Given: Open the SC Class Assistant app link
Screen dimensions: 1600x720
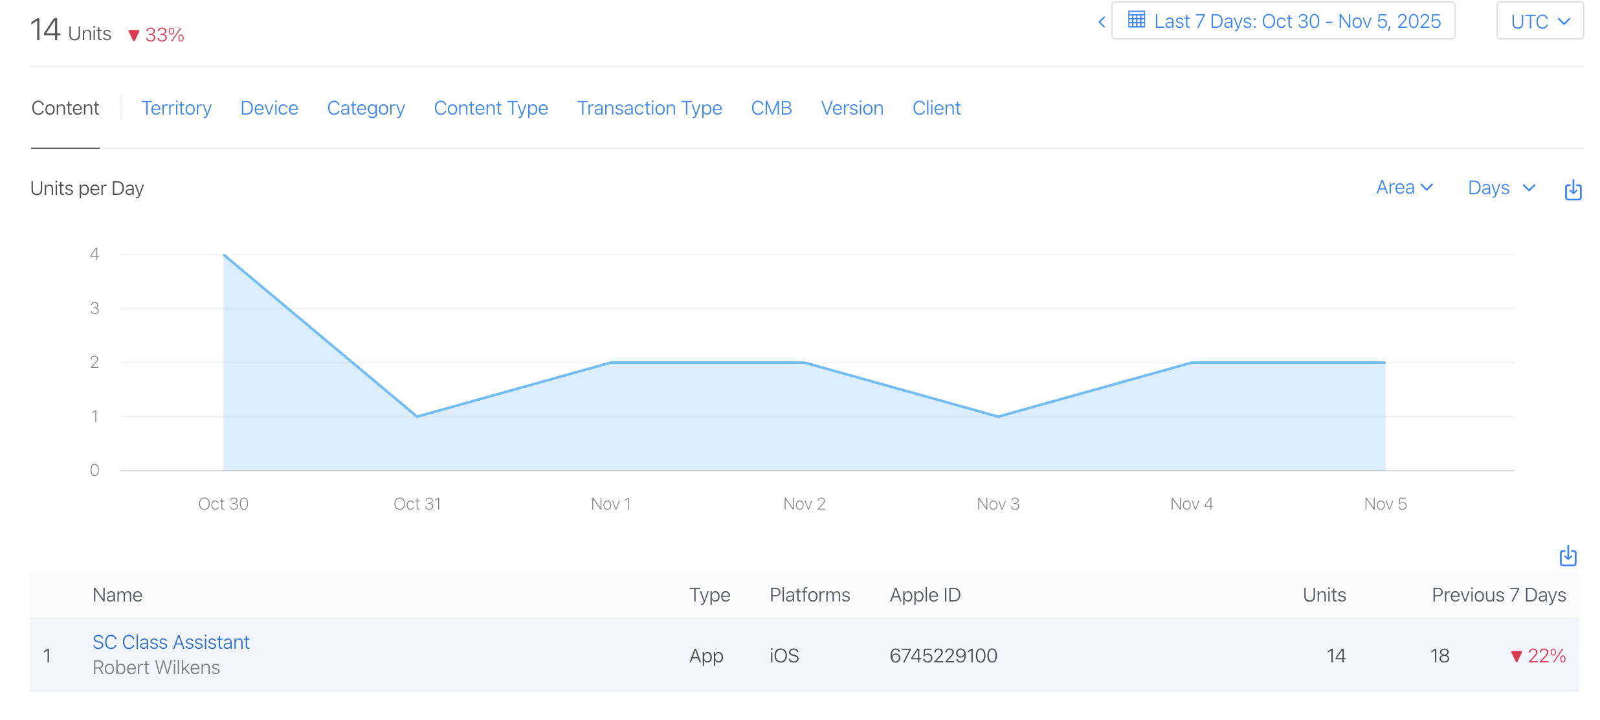Looking at the screenshot, I should [x=171, y=642].
